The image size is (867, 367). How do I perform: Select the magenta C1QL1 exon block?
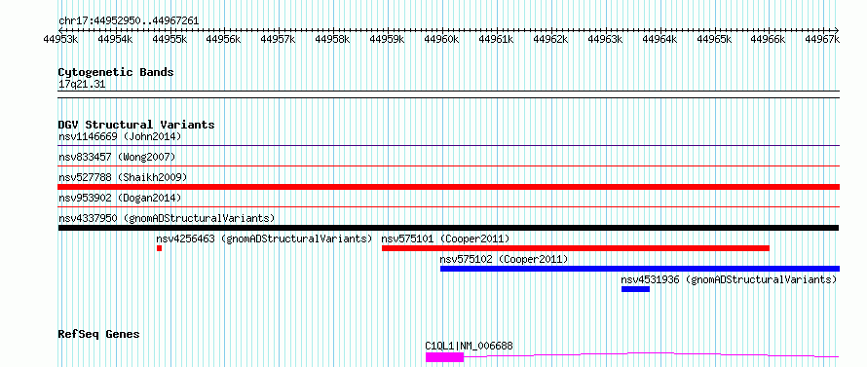(x=444, y=357)
